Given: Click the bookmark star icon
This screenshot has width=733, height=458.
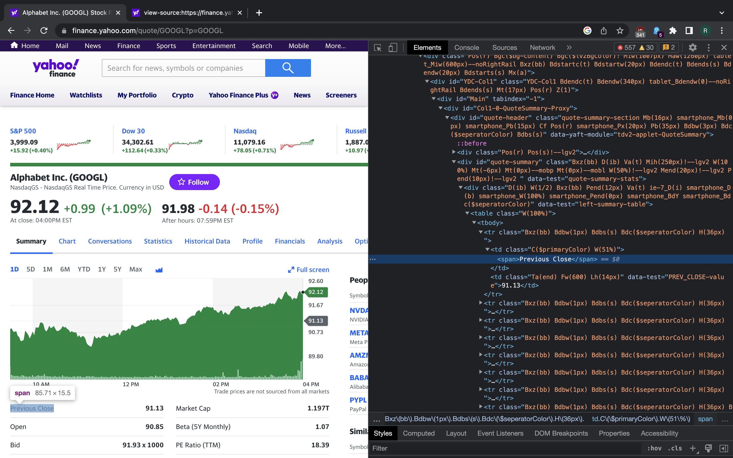Looking at the screenshot, I should [620, 31].
